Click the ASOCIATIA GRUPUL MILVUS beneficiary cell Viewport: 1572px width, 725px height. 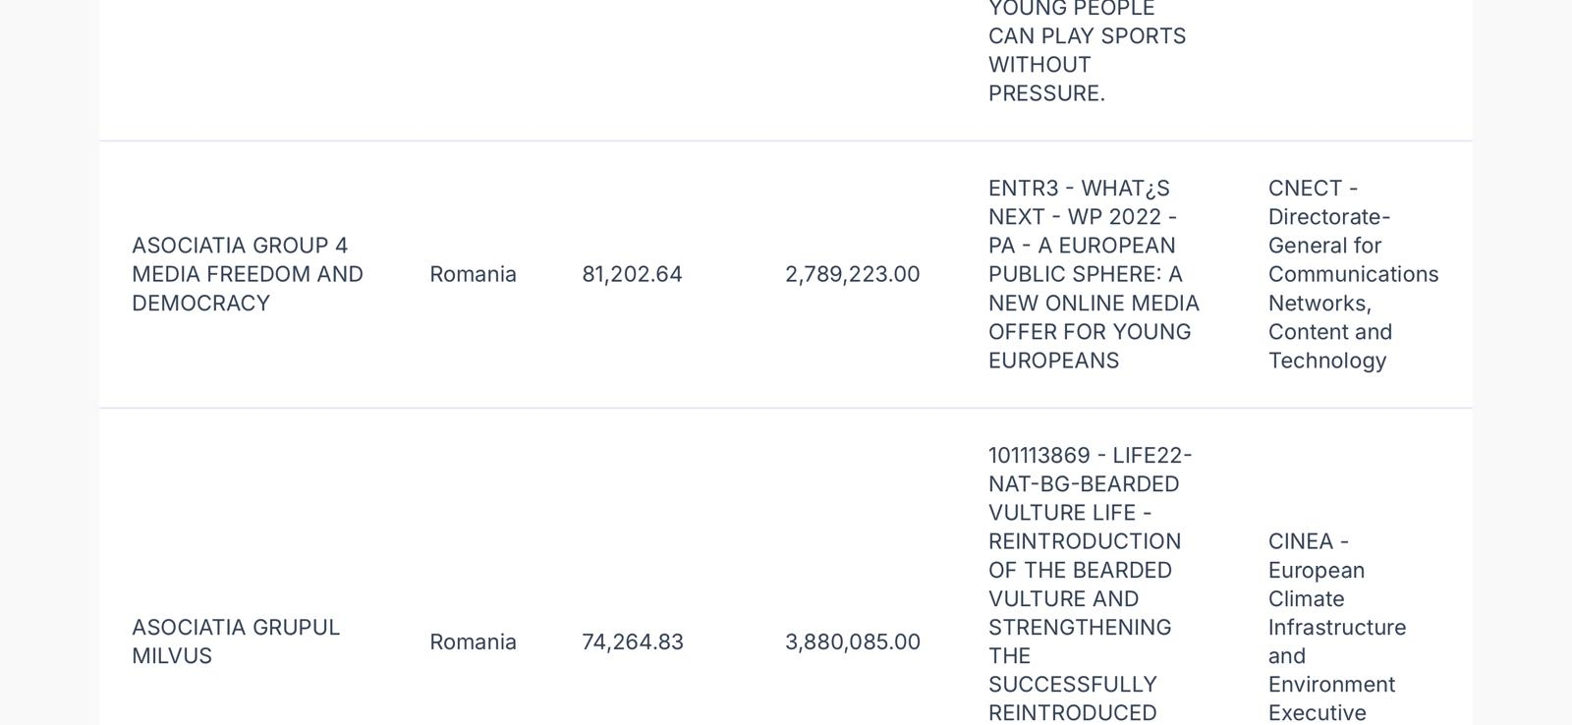coord(236,641)
